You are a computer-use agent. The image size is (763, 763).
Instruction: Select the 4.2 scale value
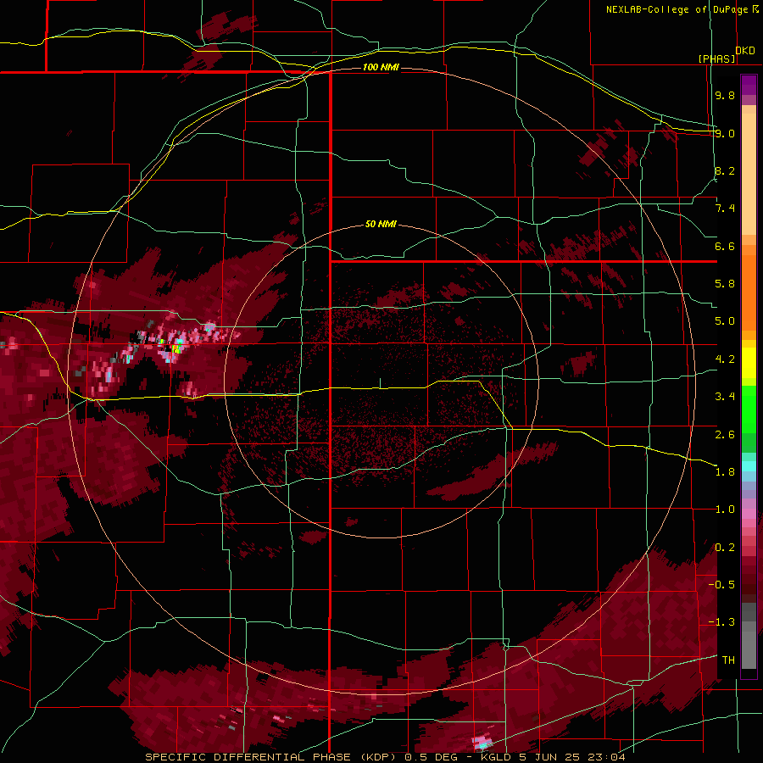725,359
